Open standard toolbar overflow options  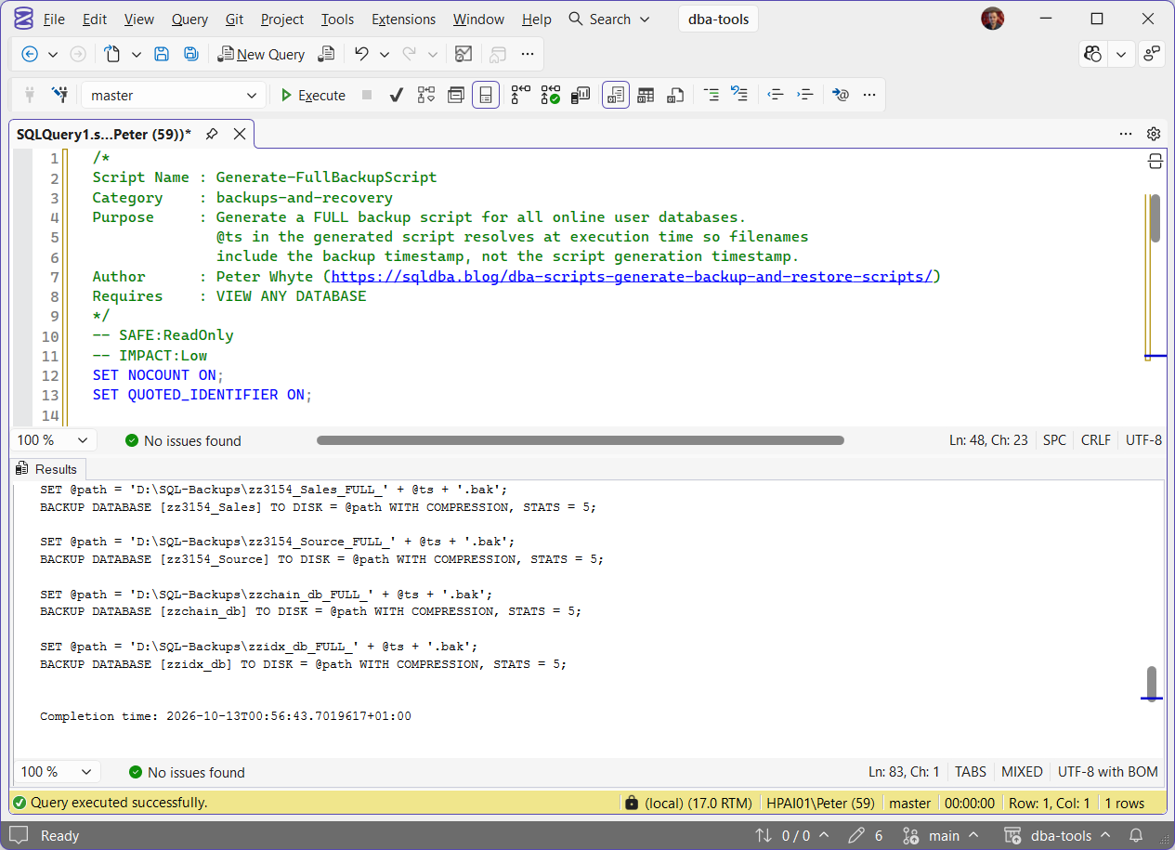click(528, 54)
